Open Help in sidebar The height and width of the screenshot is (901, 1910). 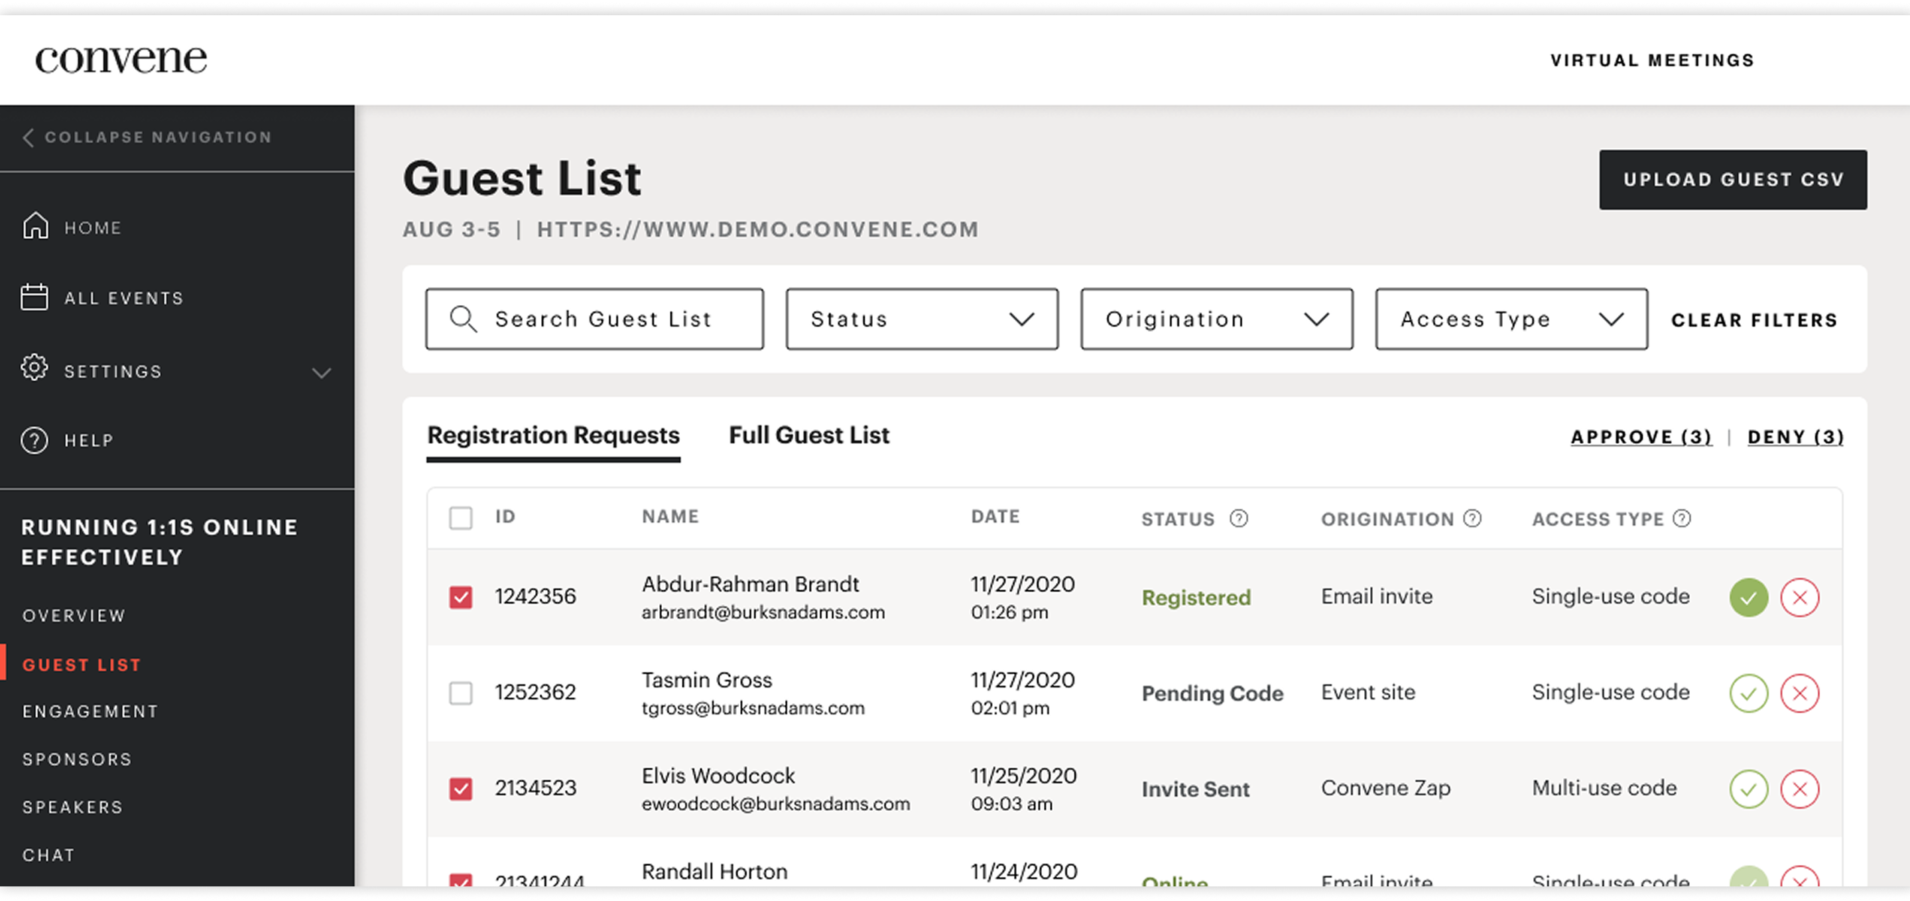[x=89, y=441]
